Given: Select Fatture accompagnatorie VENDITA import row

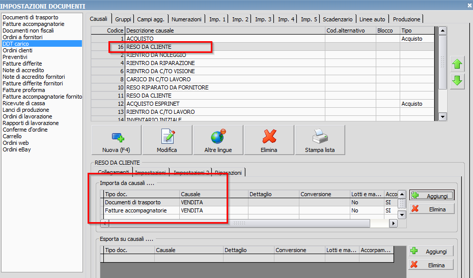Looking at the screenshot, I should [x=249, y=210].
